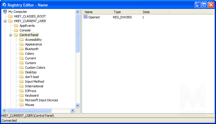Sort values by the Type column header
This screenshot has height=124, width=216.
point(125,12)
